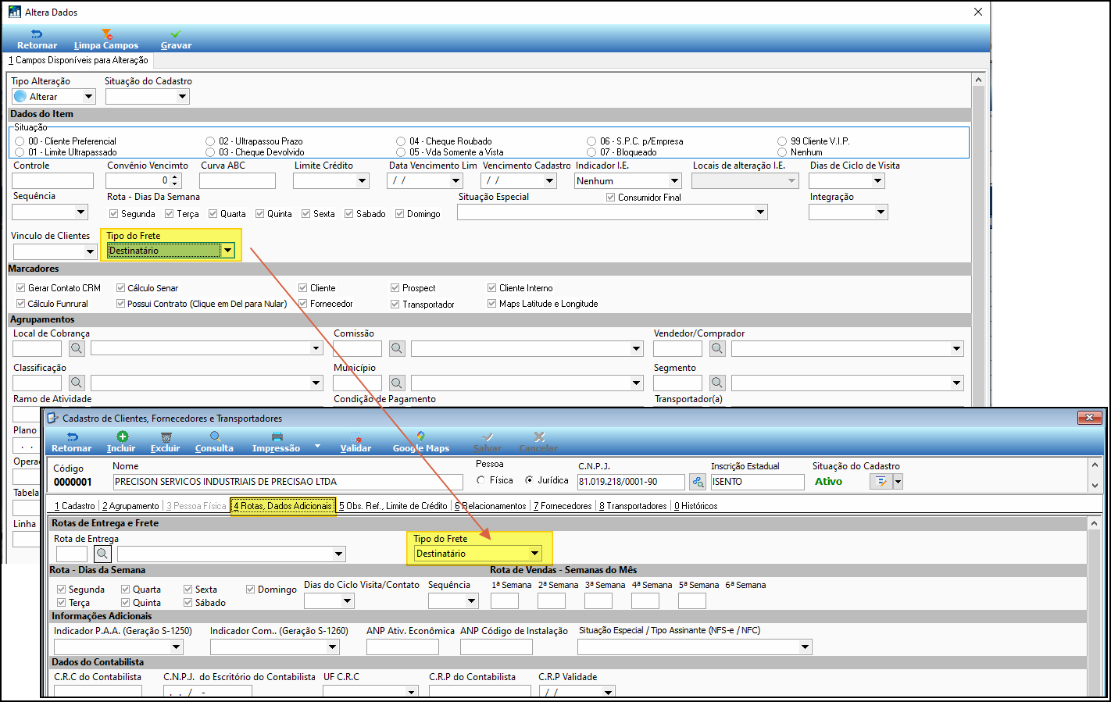Toggle Transportador marker checkbox
The height and width of the screenshot is (702, 1111).
tap(395, 304)
